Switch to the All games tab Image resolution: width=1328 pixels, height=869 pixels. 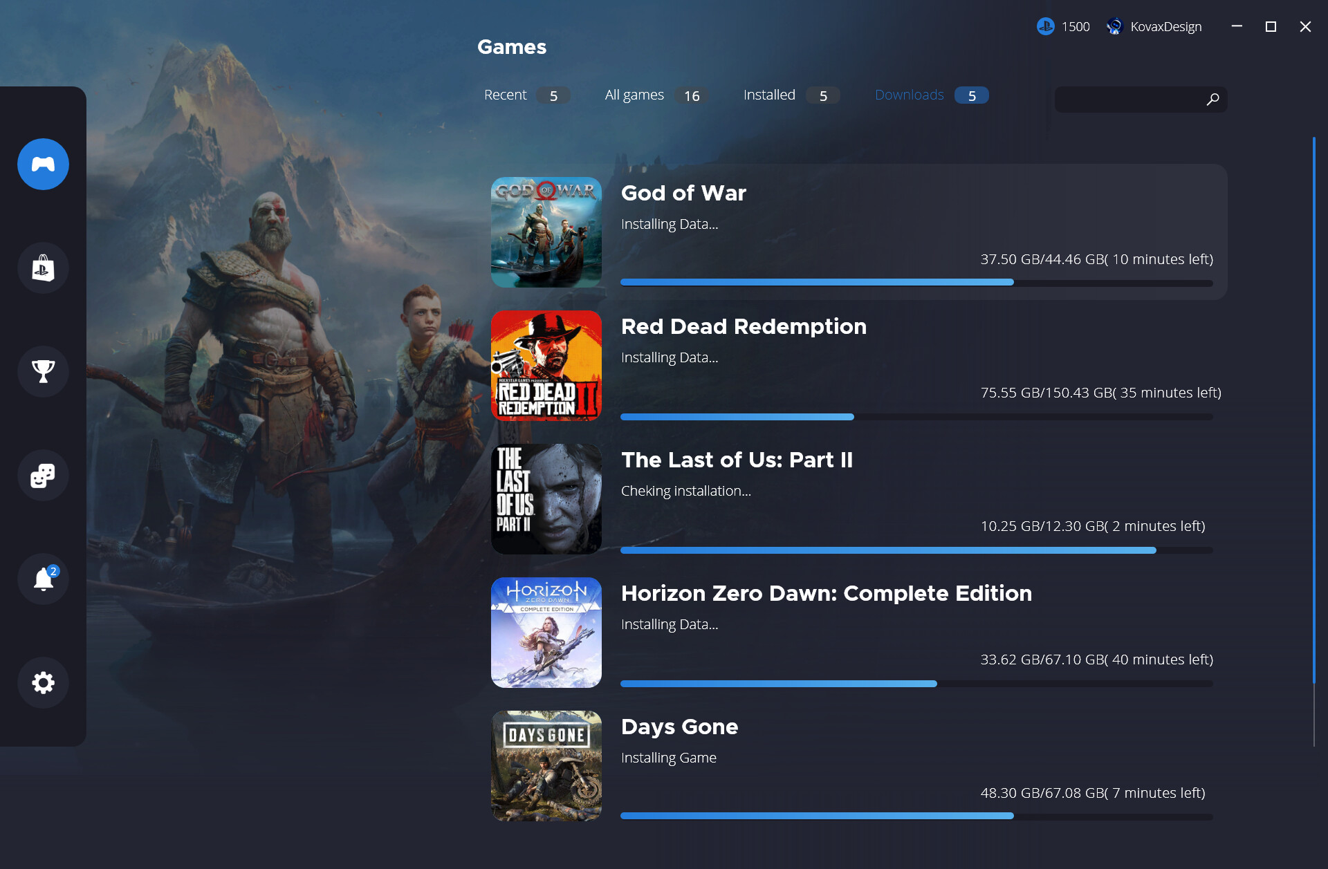coord(634,95)
